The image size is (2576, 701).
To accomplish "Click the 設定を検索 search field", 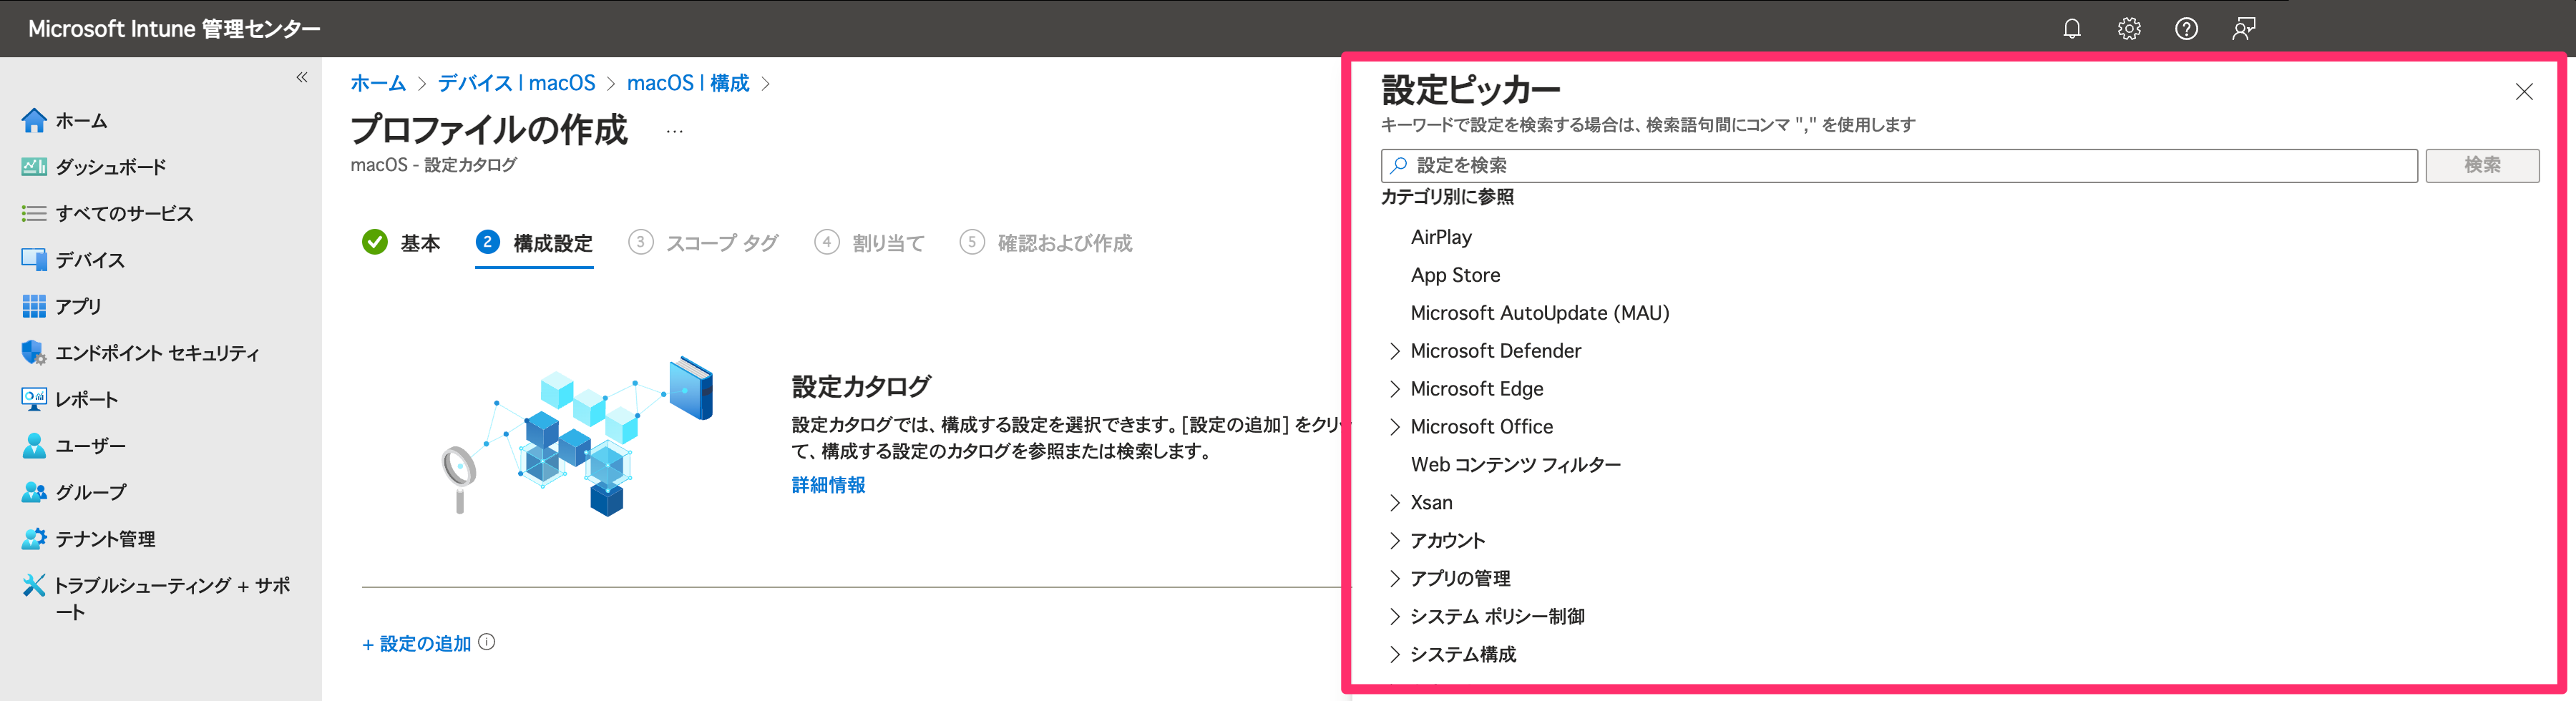I will coord(1900,166).
